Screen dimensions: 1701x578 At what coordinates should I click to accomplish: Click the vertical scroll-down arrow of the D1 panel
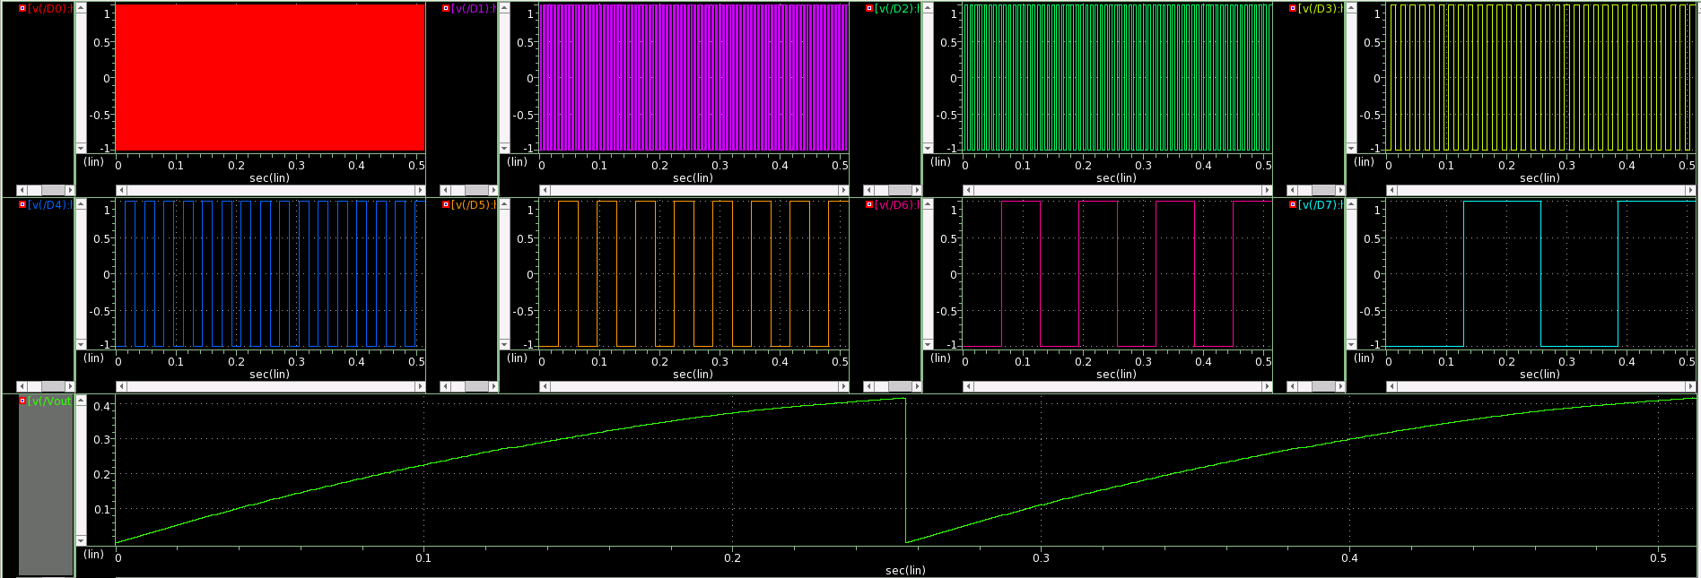coord(504,148)
